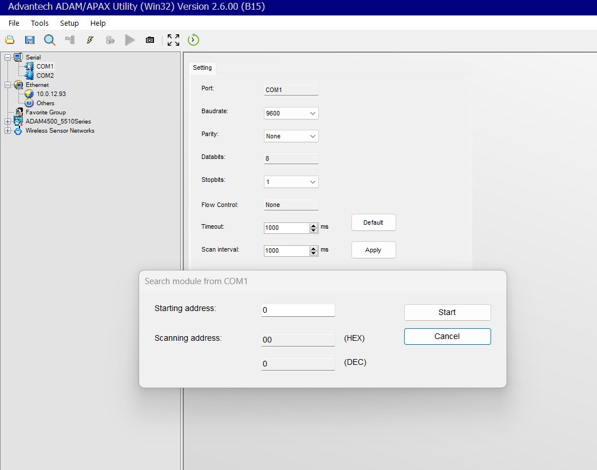Select the Wireless Sensor Networks icon
The width and height of the screenshot is (597, 470).
coord(18,131)
